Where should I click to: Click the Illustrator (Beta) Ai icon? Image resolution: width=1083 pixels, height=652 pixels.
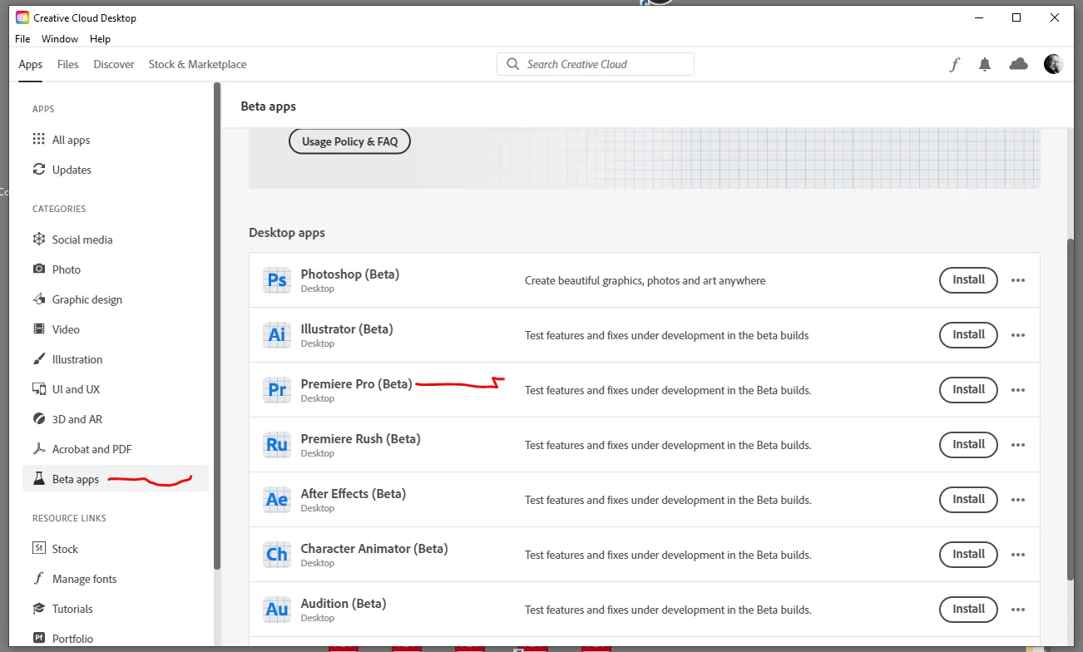(277, 335)
